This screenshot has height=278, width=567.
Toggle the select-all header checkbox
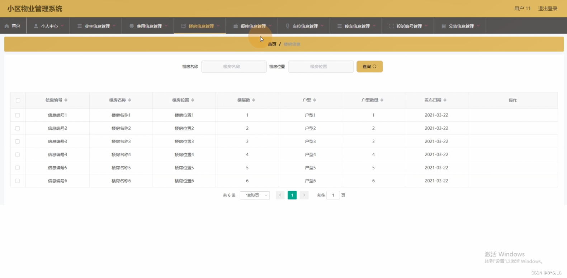pyautogui.click(x=18, y=100)
